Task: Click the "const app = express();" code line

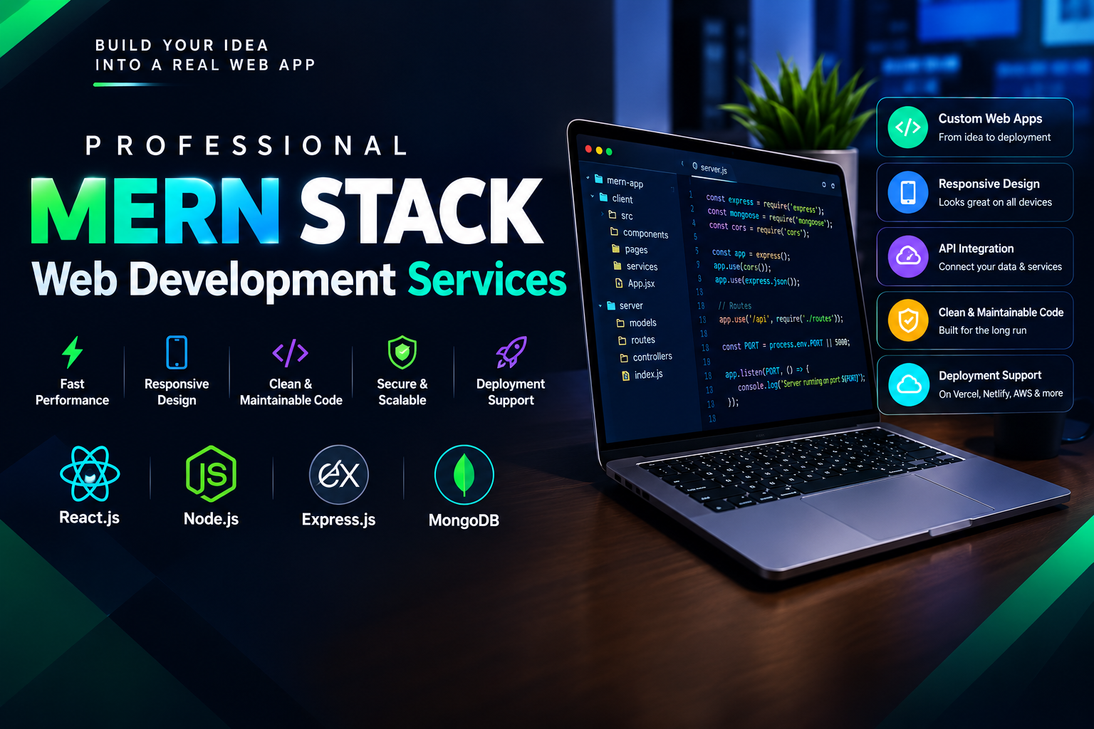Action: coord(751,254)
